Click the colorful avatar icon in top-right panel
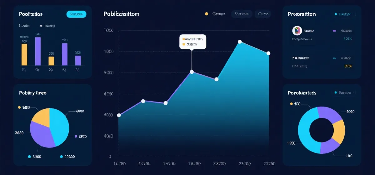Image resolution: width=375 pixels, height=175 pixels. pyautogui.click(x=297, y=31)
